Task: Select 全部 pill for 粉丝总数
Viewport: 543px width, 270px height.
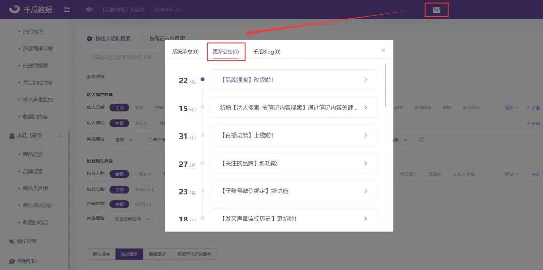Action: click(119, 189)
